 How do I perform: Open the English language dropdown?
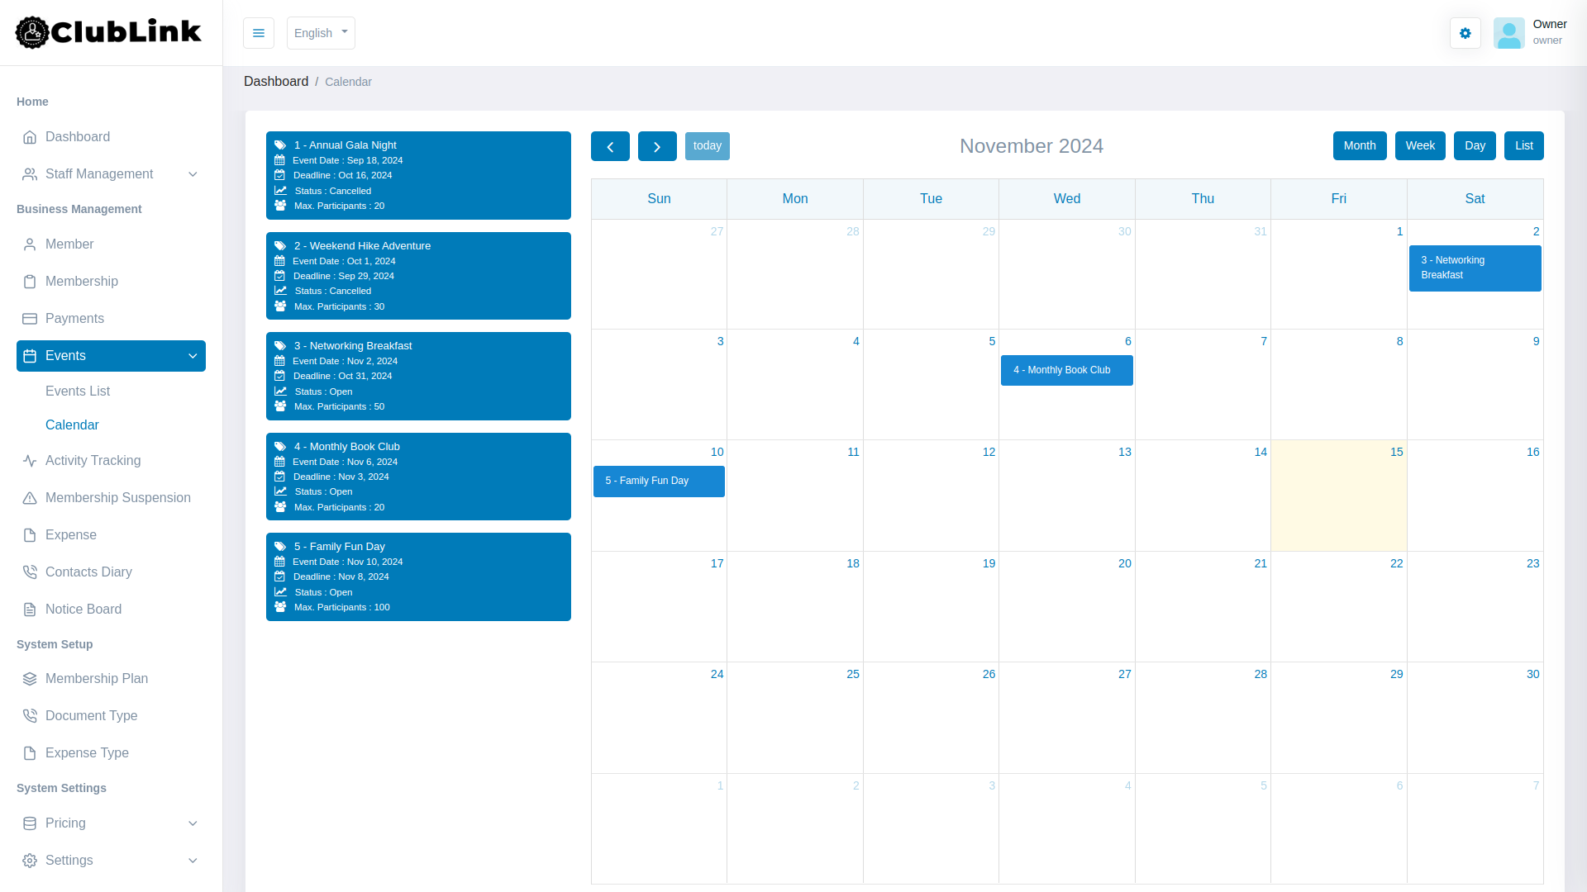321,33
